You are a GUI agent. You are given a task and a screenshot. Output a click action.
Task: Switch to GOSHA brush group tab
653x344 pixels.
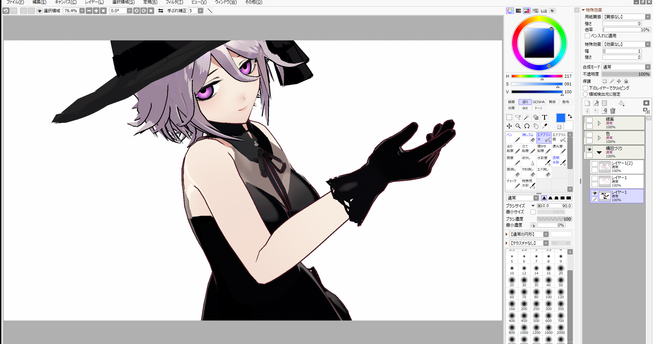coord(539,102)
